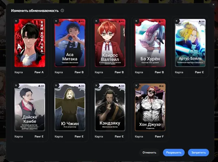218x162 pixels.
Task: Click the flame 300 counter on Кэндзяку card
Action: click(x=121, y=86)
